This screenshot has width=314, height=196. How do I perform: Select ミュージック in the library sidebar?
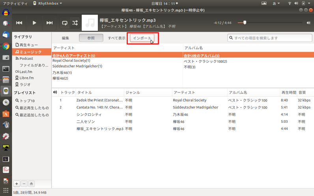(32, 52)
